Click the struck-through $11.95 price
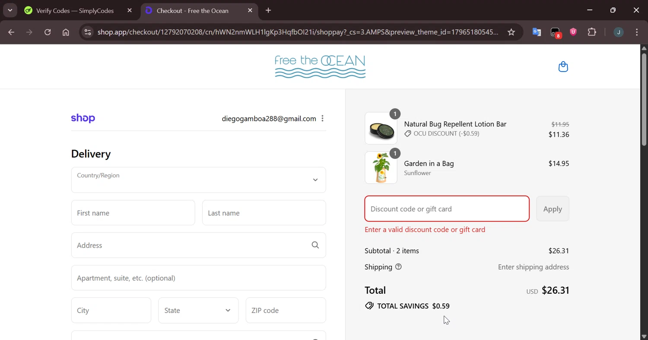 pos(560,124)
